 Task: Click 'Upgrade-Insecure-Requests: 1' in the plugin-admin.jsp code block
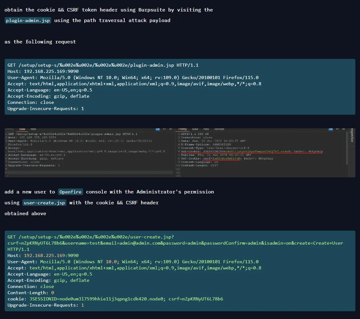coord(46,109)
